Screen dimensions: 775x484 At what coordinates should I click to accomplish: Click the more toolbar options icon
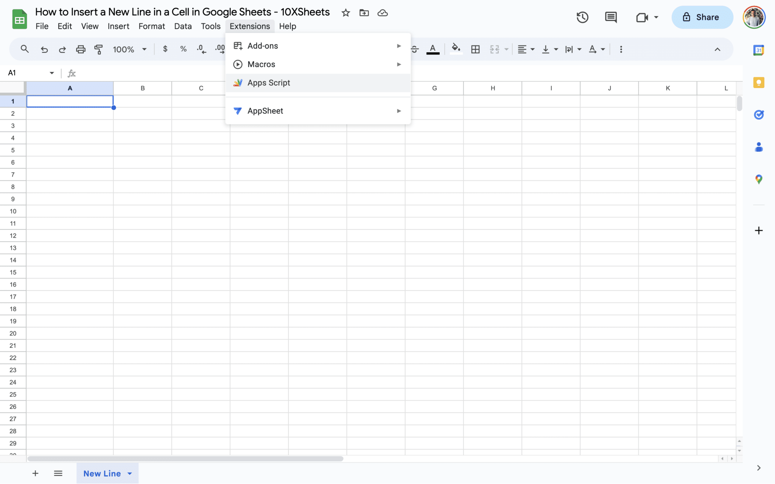click(x=621, y=49)
